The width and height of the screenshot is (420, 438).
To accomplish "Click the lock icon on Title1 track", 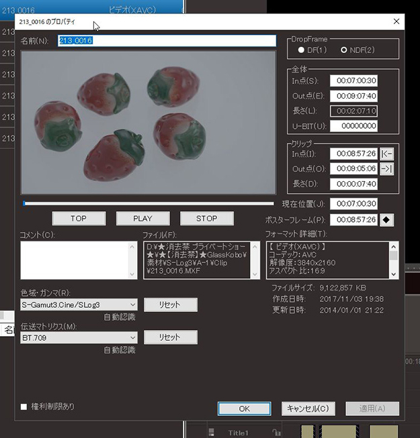I will tap(276, 433).
